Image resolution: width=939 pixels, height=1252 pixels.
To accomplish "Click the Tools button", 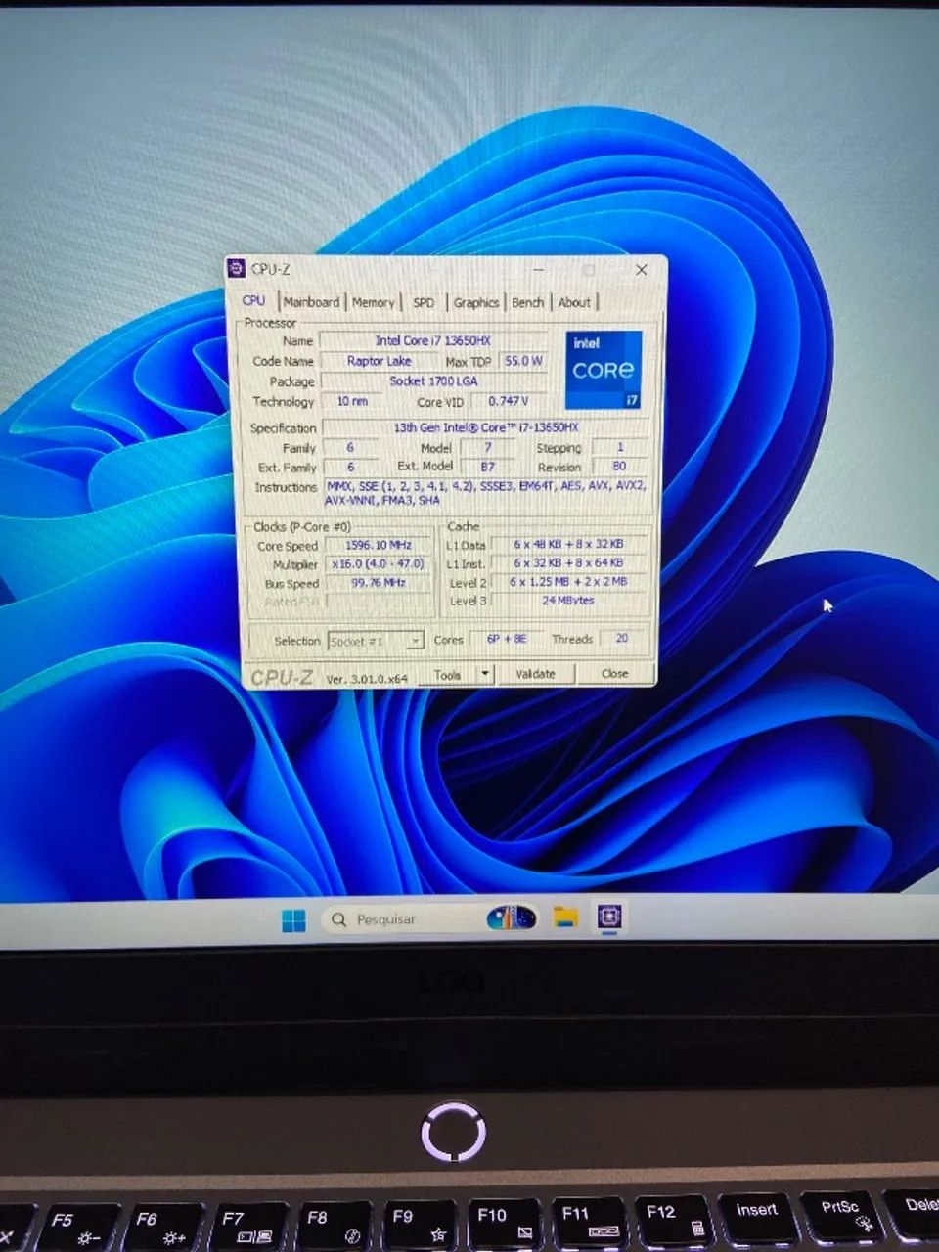I will 447,675.
